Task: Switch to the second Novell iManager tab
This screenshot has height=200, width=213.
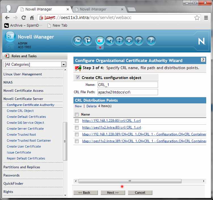Action: click(x=99, y=9)
